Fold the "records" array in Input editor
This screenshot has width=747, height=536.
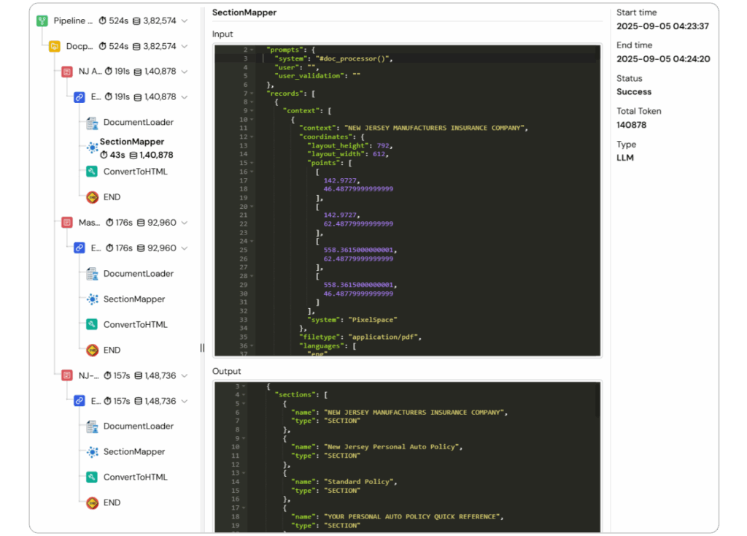(x=252, y=94)
